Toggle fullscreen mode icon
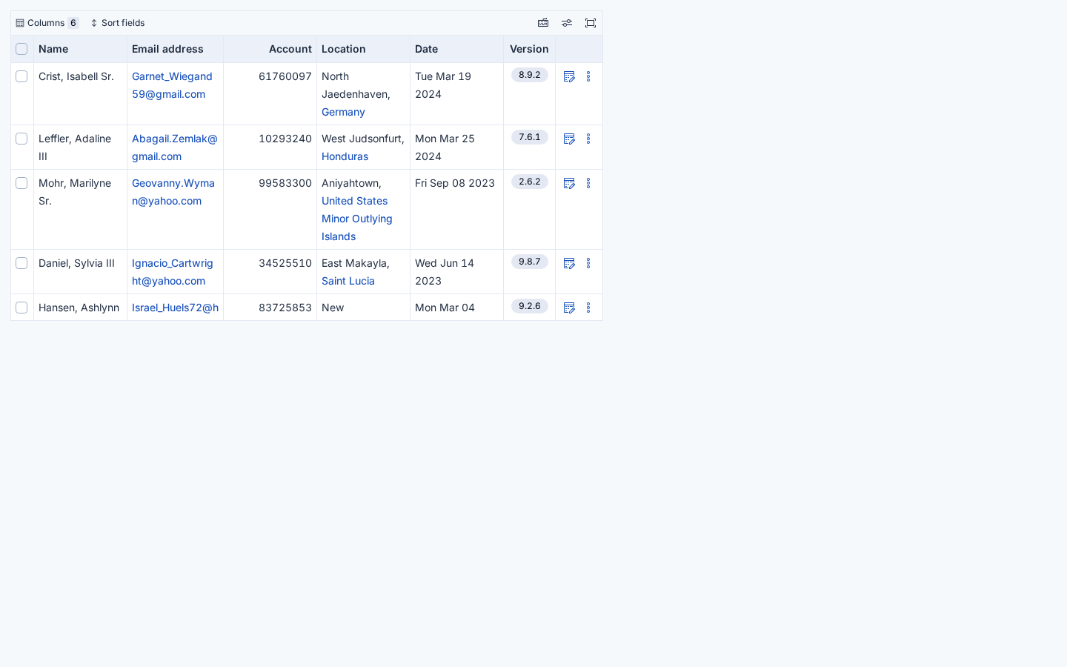 coord(591,23)
